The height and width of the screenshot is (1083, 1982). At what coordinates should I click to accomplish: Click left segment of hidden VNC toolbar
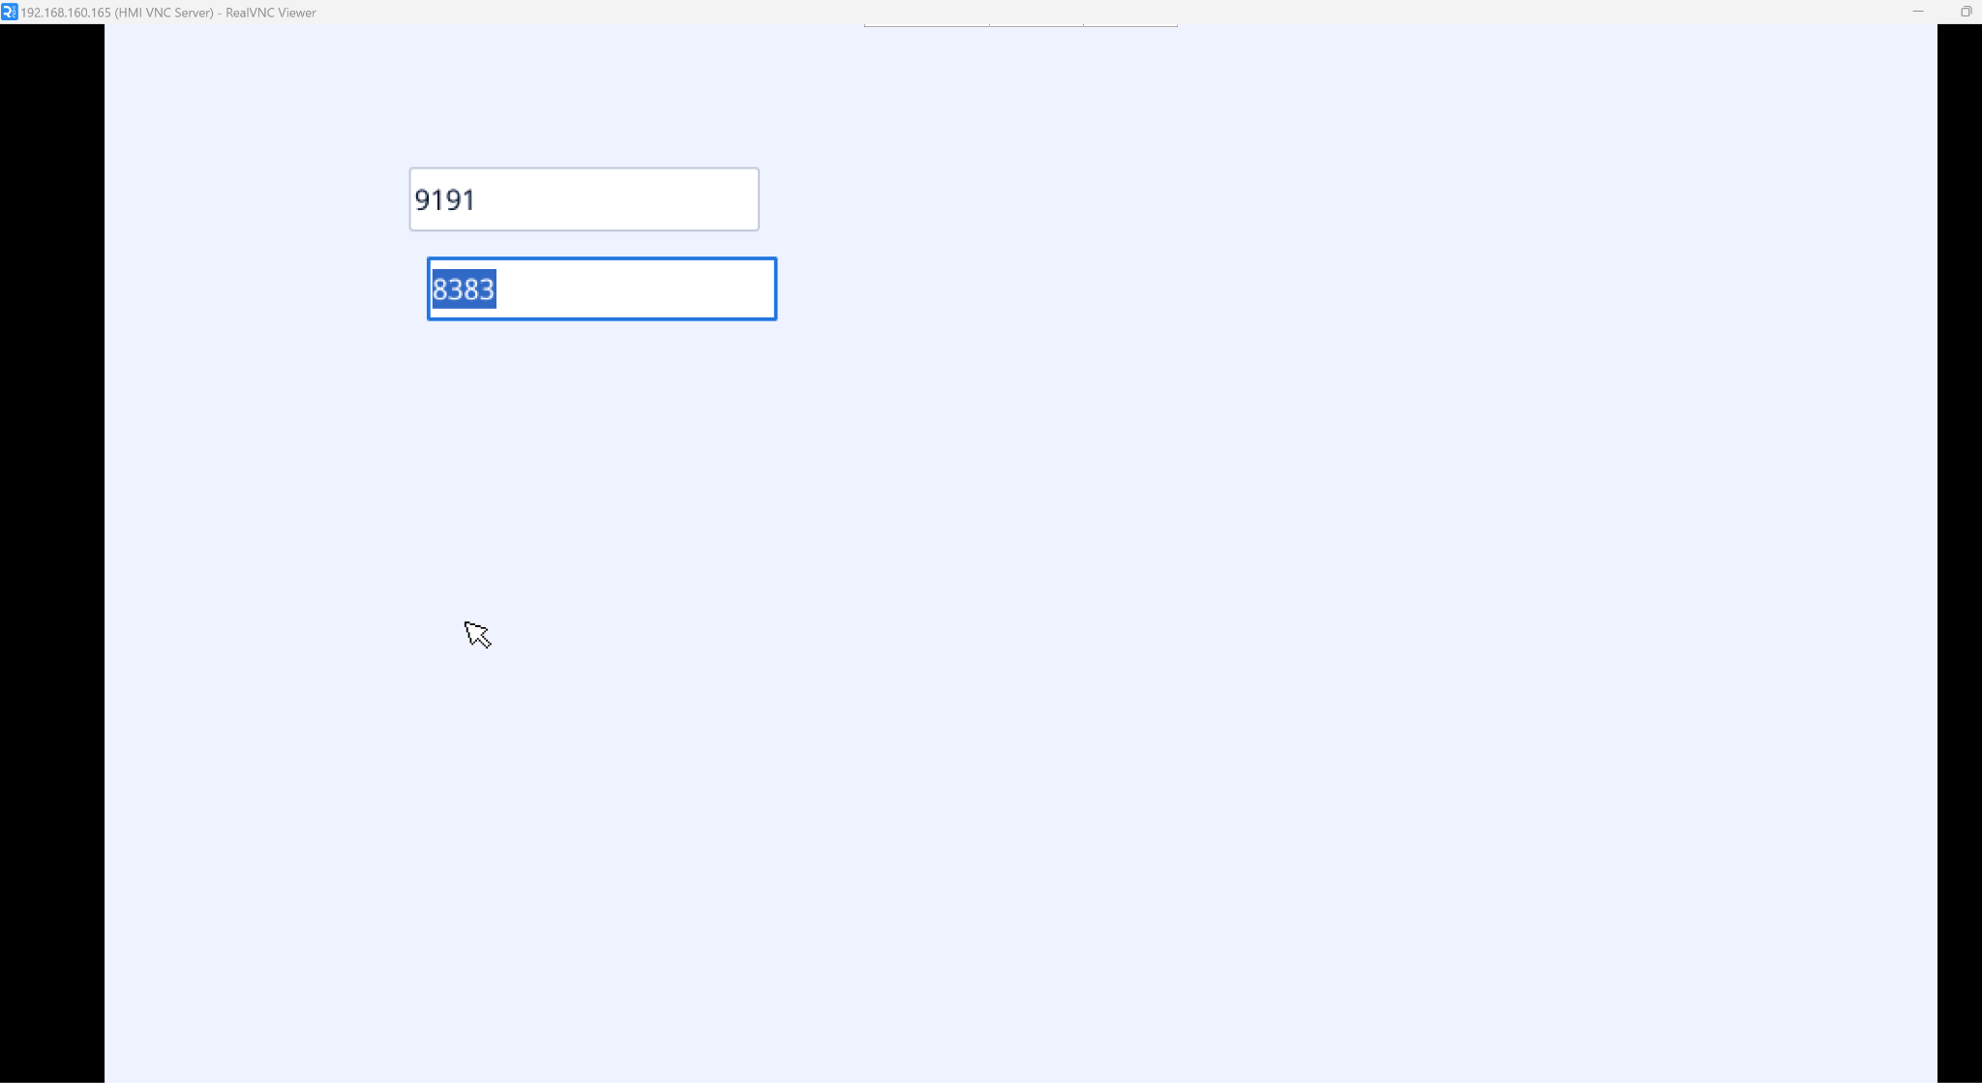(x=926, y=24)
